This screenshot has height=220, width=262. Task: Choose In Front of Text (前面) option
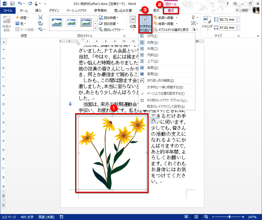(167, 74)
